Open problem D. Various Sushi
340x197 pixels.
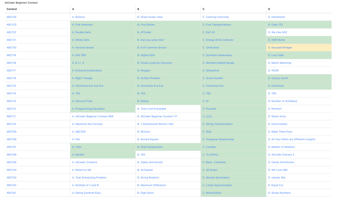click(x=278, y=78)
